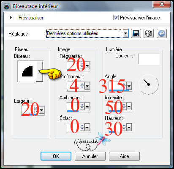Click the Annuler button
174x169 pixels.
[90, 156]
